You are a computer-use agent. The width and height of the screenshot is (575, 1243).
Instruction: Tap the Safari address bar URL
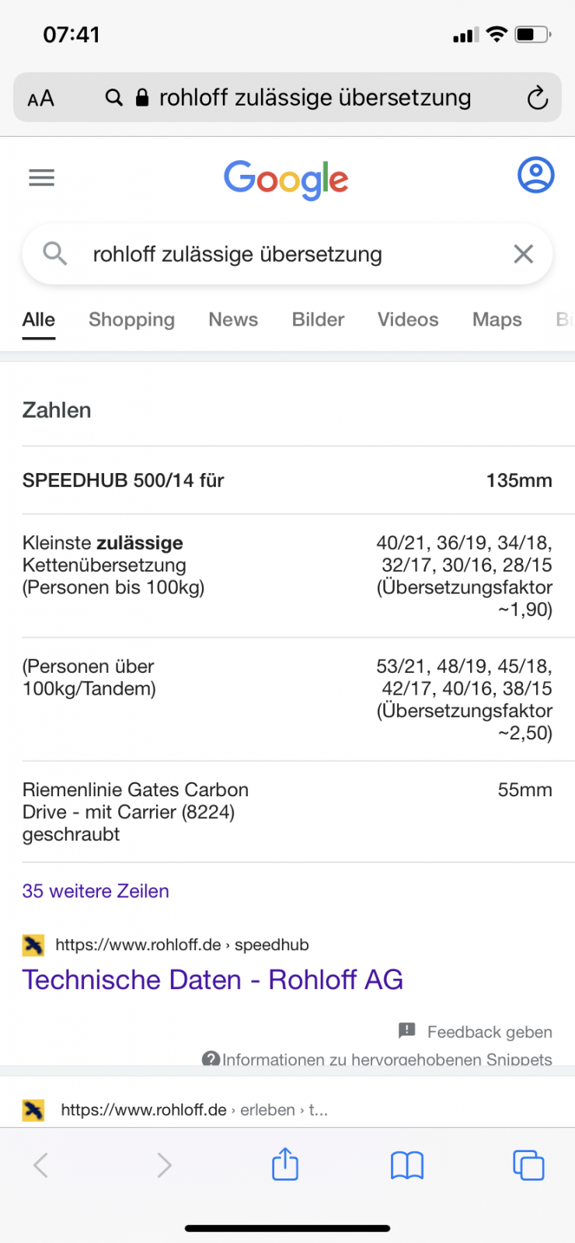click(x=315, y=98)
